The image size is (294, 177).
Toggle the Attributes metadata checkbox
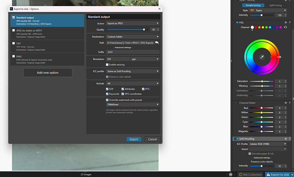pyautogui.click(x=123, y=89)
